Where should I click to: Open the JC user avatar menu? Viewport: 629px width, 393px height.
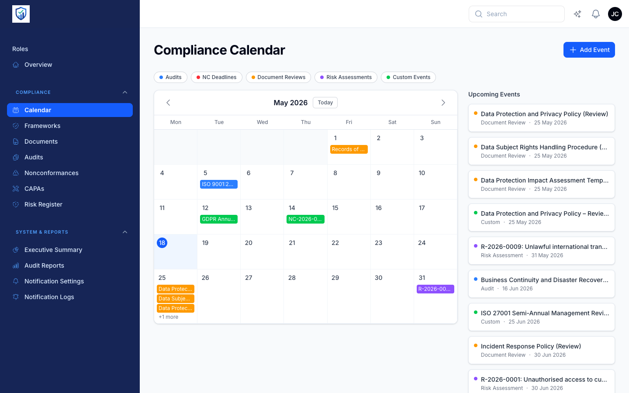(615, 14)
